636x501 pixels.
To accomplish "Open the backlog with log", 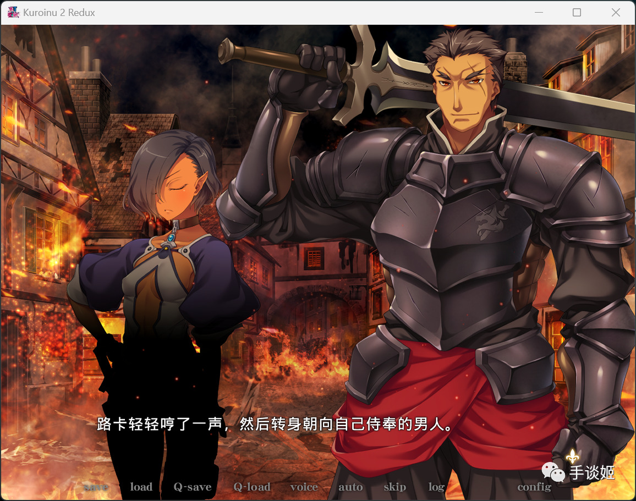I will coord(436,487).
